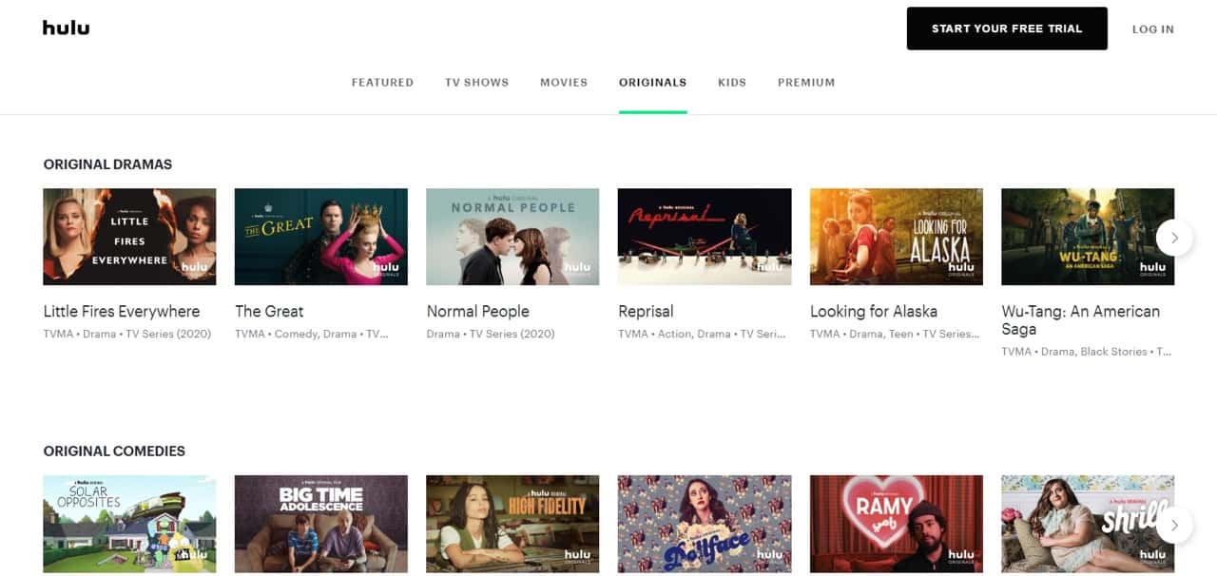Click Start Your Free Trial button
The image size is (1217, 576).
[1007, 29]
